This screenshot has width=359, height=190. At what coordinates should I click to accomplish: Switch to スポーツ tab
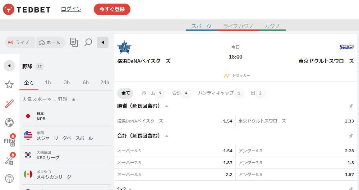tap(202, 26)
